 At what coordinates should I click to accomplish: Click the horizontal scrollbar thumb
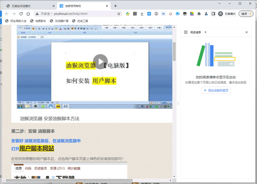(69, 181)
